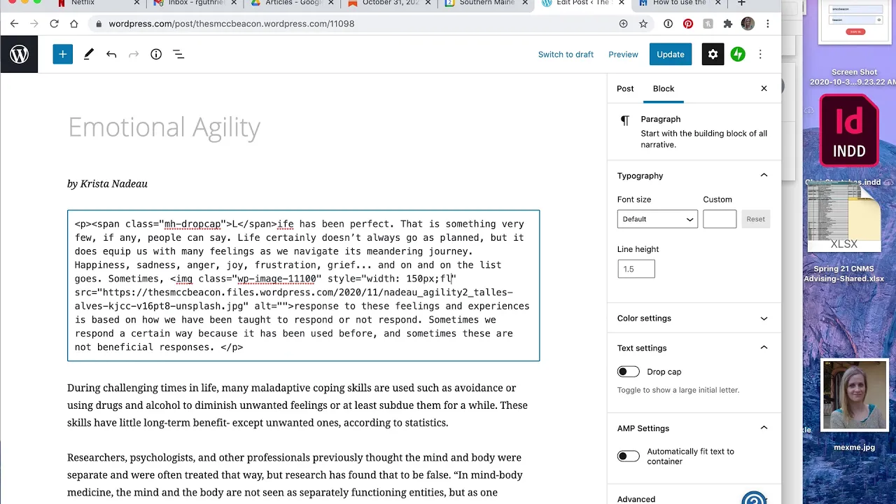This screenshot has width=896, height=504.
Task: Close the Southern Maine browser tab
Action: point(524,3)
